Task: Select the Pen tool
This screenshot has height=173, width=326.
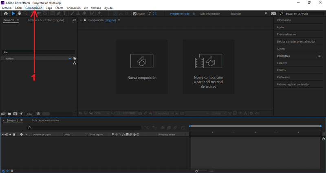Action: (x=59, y=13)
